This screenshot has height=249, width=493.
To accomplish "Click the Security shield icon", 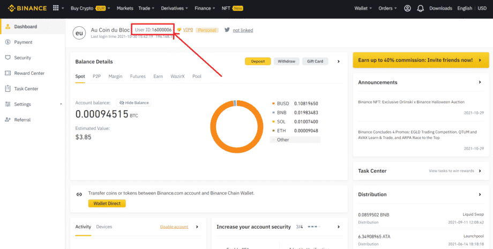I will point(8,58).
